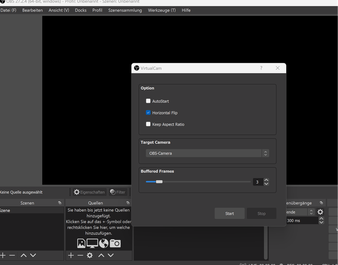This screenshot has height=265, width=338.
Task: Open the Profil menu
Action: (x=97, y=10)
